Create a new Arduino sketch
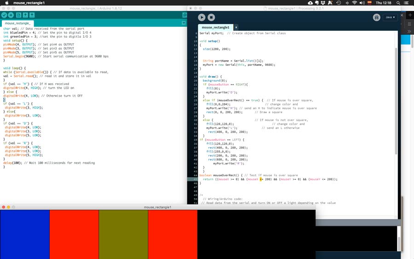Viewport: 414px width, 259px height. (x=19, y=15)
